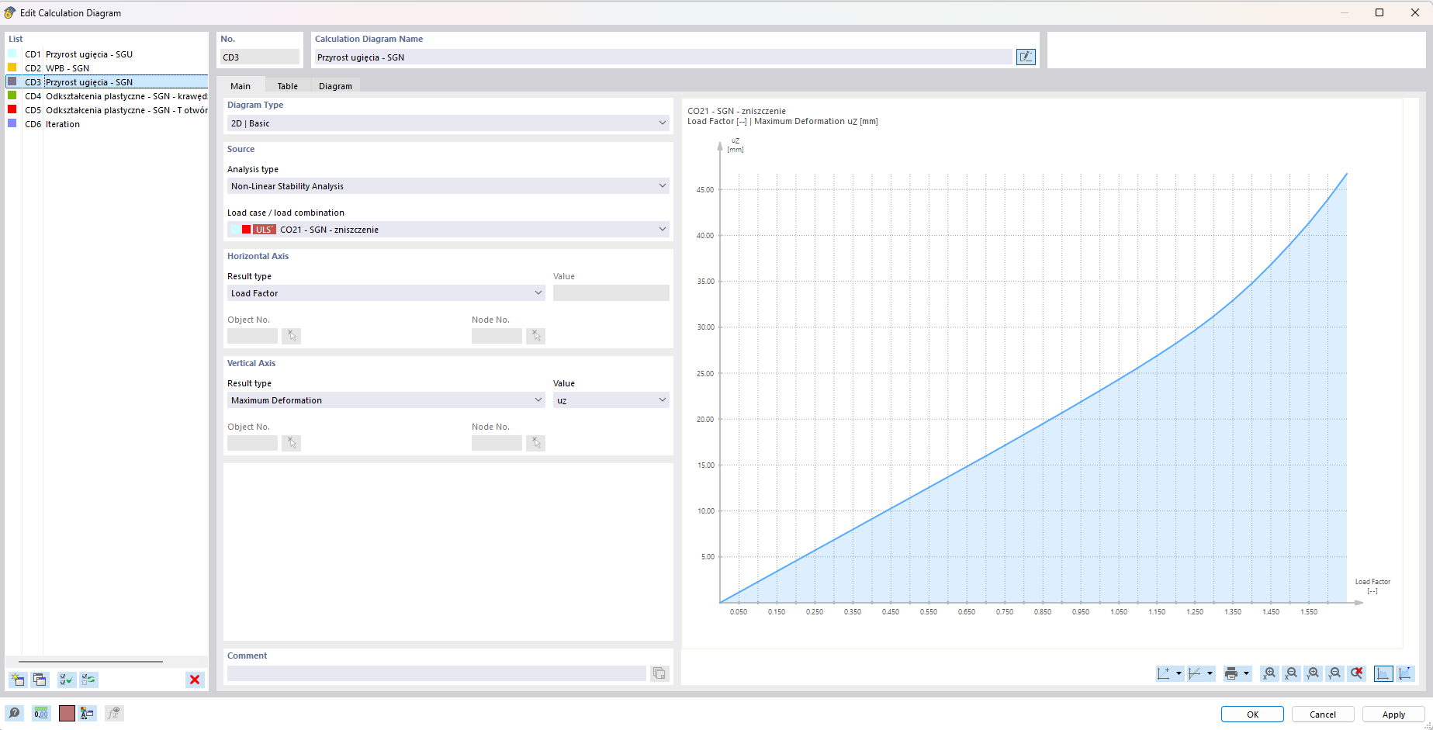Screen dimensions: 1433x730
Task: Open vertical axis Value uz dropdown
Action: [x=611, y=400]
